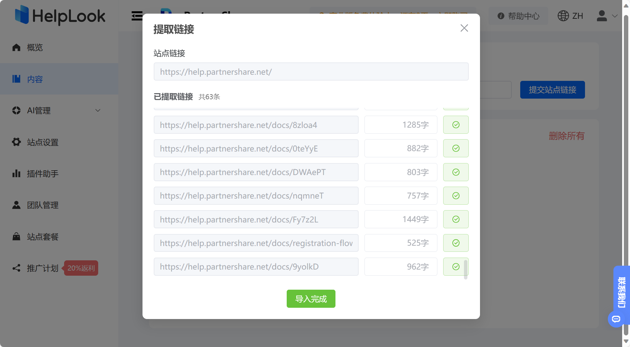Open the 帮助中心 help center
The width and height of the screenshot is (630, 347).
(518, 16)
